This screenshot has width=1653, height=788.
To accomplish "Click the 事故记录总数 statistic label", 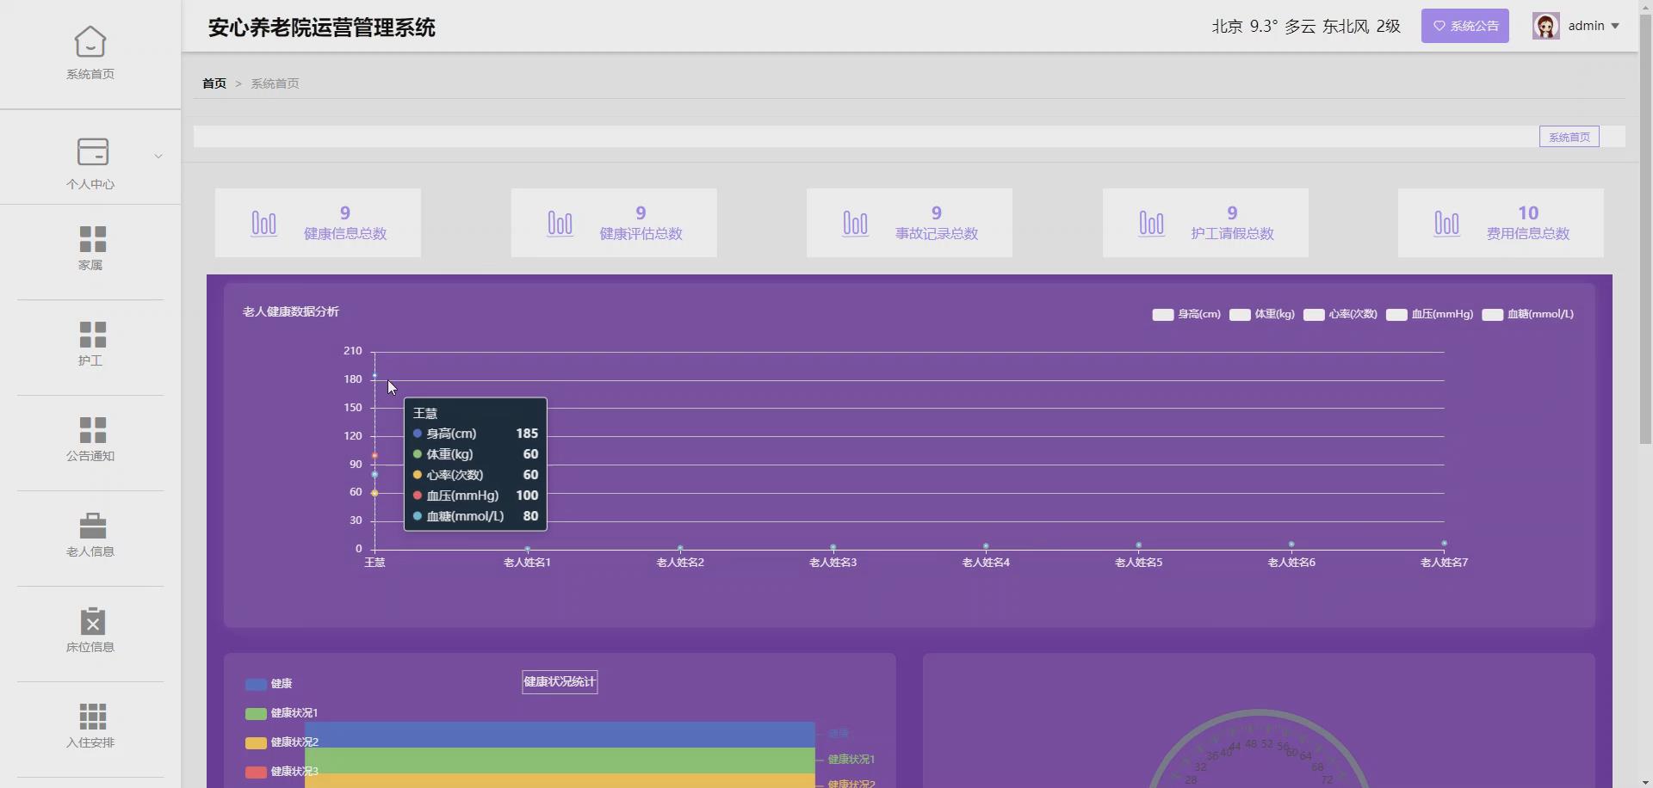I will [x=937, y=234].
